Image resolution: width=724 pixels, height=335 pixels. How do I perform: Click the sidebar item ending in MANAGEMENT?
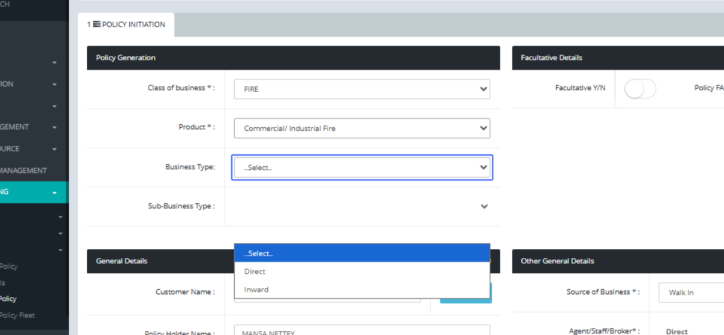pyautogui.click(x=24, y=171)
